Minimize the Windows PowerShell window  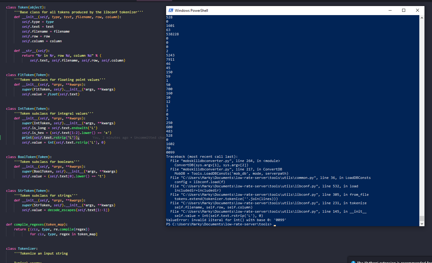tap(390, 10)
